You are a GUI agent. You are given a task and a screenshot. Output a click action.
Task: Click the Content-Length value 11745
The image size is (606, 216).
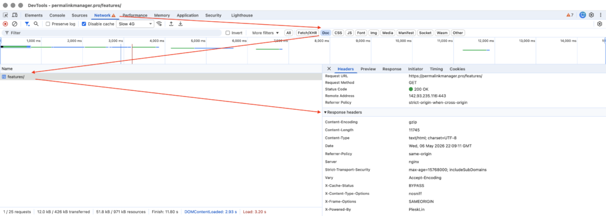[x=414, y=130]
